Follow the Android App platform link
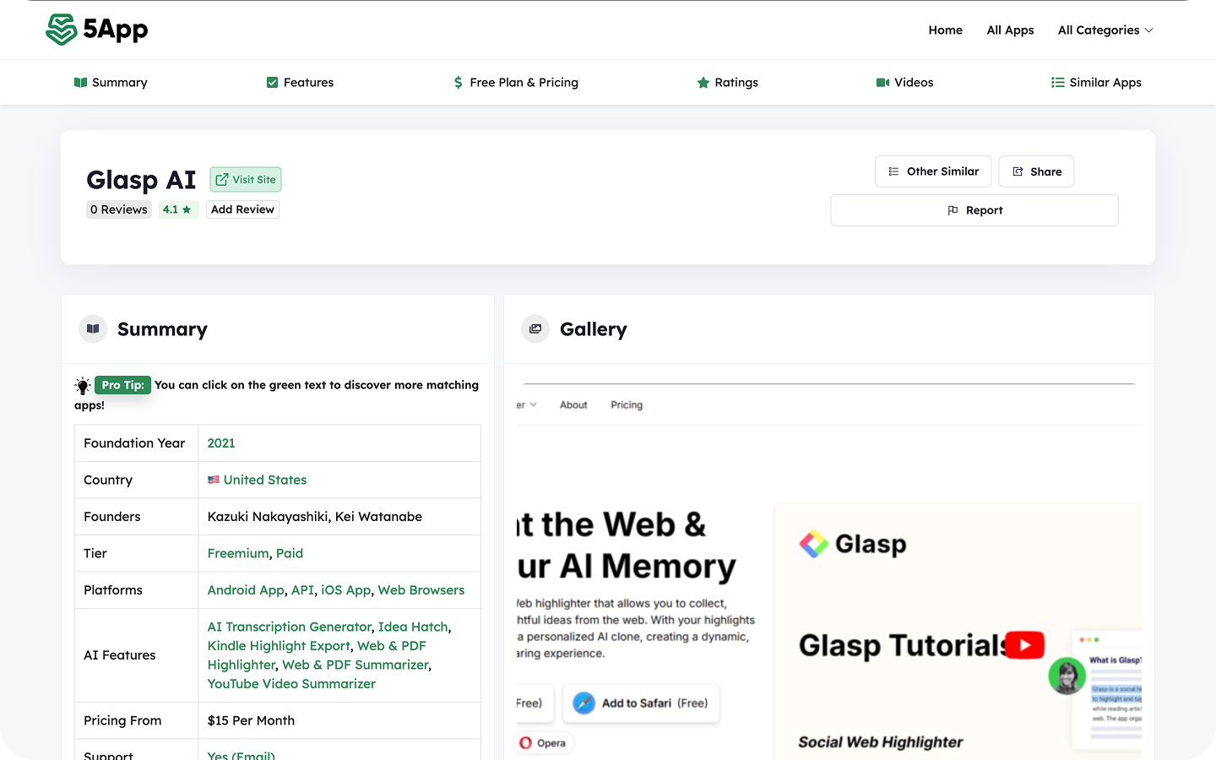Viewport: 1216px width, 760px height. point(246,590)
